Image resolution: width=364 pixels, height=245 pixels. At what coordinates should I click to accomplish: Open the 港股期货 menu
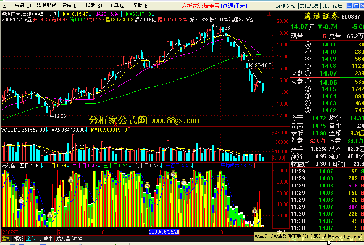(46, 6)
